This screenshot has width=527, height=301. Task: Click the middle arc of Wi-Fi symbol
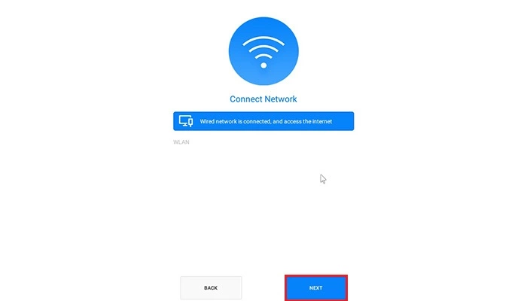coord(263,49)
